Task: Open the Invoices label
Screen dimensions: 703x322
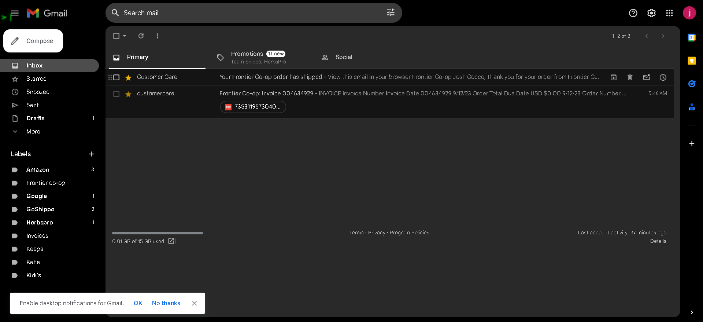Action: pyautogui.click(x=49, y=236)
